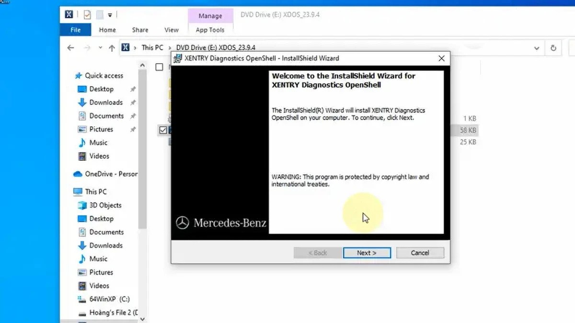Click Next in the InstallShield Wizard
Screen dimensions: 575x323
point(367,253)
